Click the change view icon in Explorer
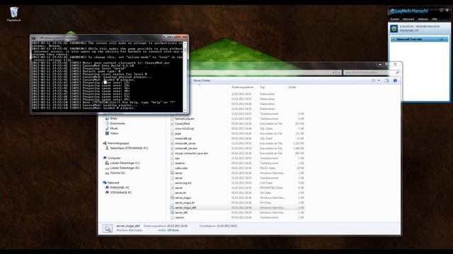 [x=374, y=80]
